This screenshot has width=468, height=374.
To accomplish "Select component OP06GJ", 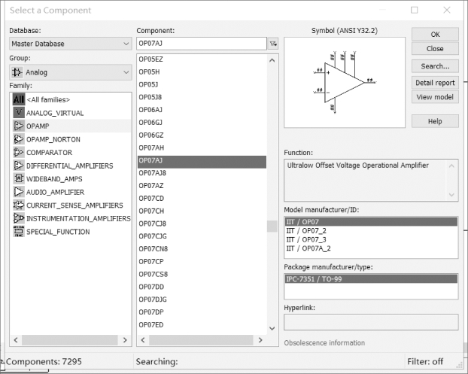I will point(202,123).
